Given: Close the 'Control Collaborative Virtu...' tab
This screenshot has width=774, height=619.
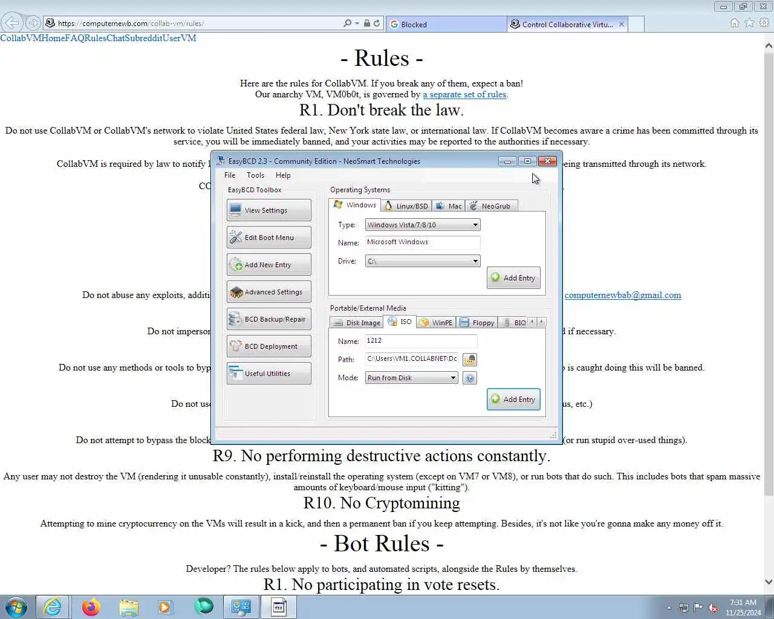Looking at the screenshot, I should [x=622, y=24].
